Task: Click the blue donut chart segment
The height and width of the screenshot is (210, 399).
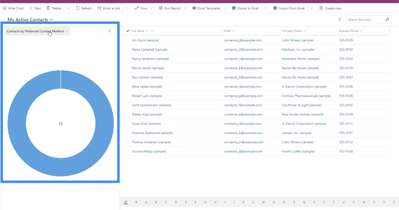Action: tap(16, 123)
